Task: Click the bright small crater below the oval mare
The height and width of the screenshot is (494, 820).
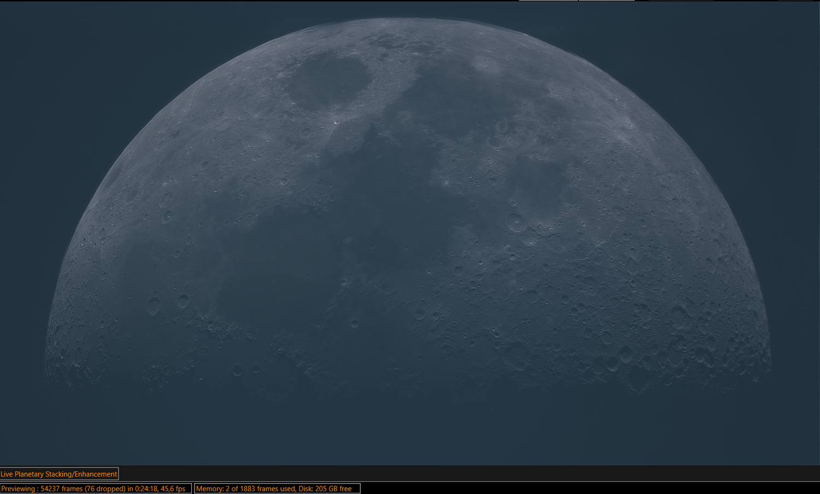Action: pyautogui.click(x=336, y=122)
